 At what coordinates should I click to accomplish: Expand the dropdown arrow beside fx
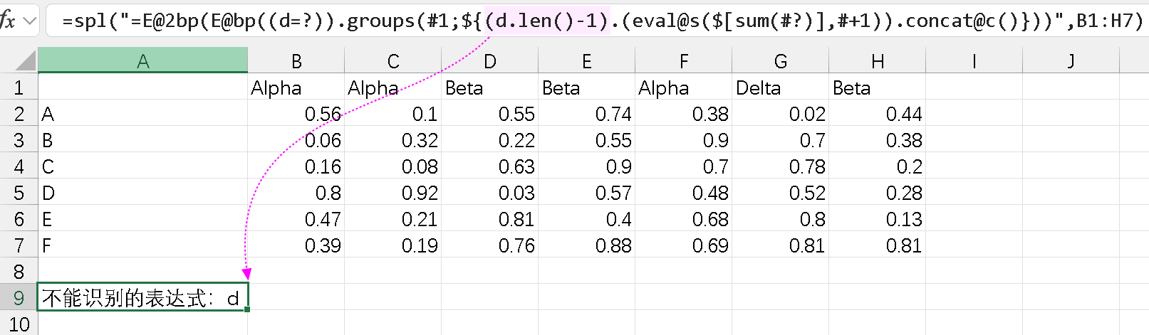coord(30,21)
